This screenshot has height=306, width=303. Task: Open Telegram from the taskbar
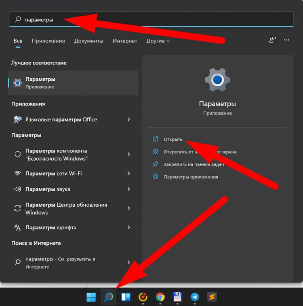point(195,297)
